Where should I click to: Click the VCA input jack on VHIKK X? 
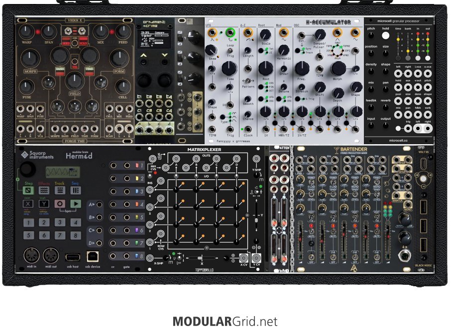[40, 129]
